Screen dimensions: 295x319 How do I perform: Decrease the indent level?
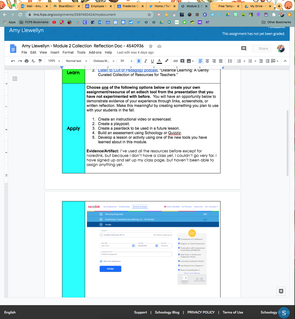click(x=261, y=61)
